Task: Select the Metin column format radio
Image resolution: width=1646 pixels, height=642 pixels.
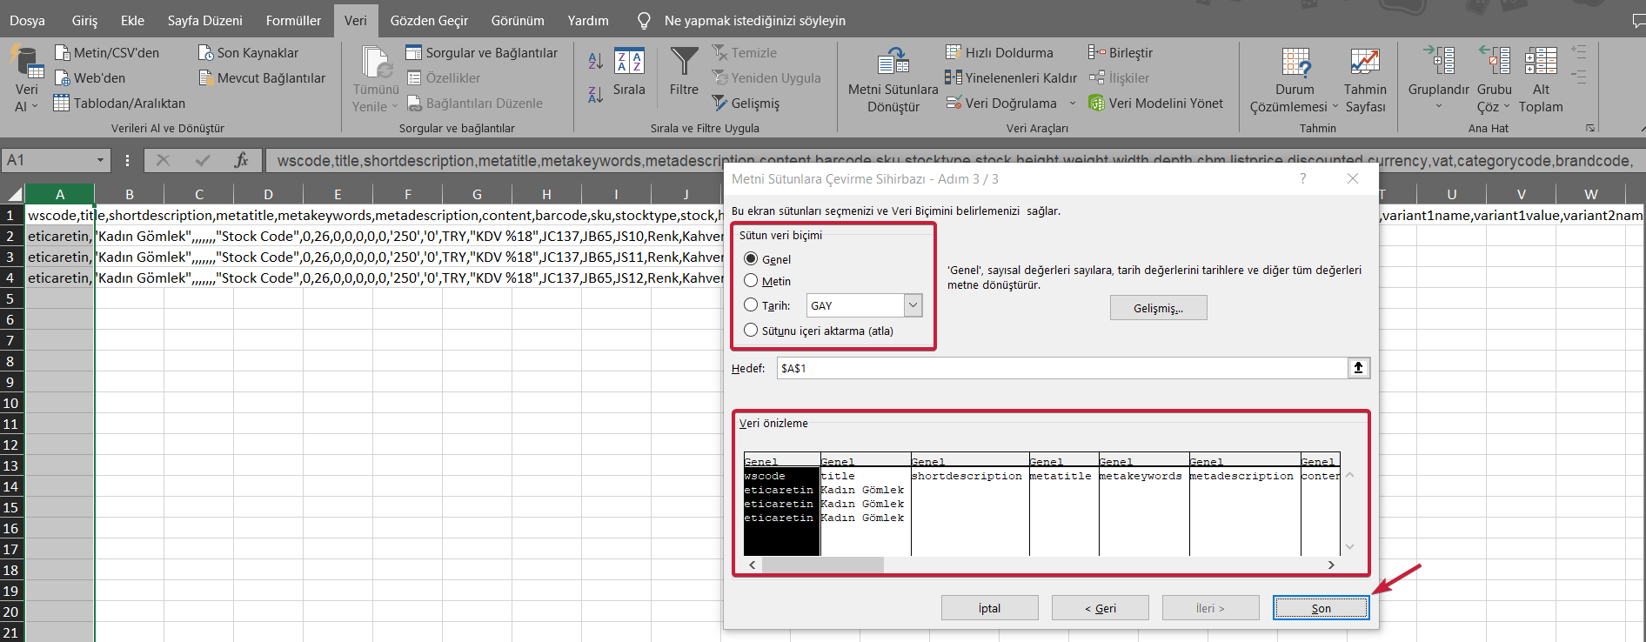Action: [x=751, y=280]
